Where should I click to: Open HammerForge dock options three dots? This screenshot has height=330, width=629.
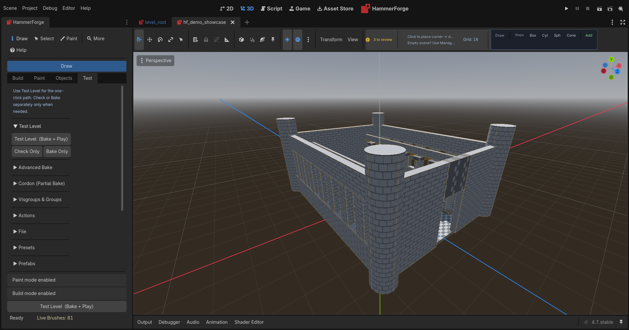[x=127, y=22]
